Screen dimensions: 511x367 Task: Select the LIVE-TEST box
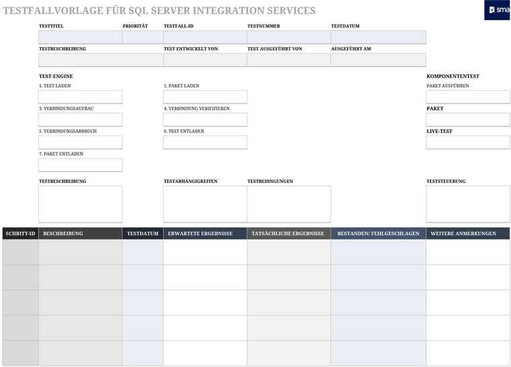point(468,142)
